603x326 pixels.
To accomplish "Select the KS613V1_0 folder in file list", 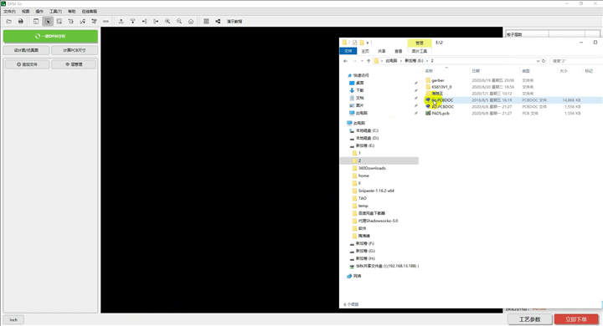I will (x=441, y=87).
